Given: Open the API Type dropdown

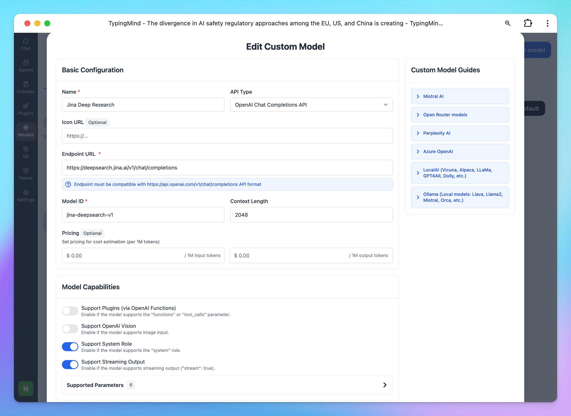Looking at the screenshot, I should [x=311, y=105].
